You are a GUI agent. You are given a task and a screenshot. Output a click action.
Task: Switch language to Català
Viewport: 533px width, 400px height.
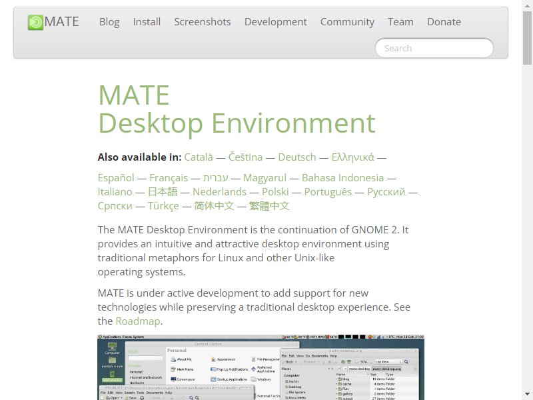pos(199,157)
